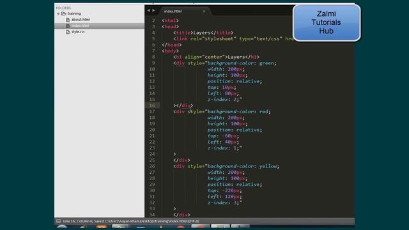Click the link rel stylesheet line
409x230 pixels.
click(233, 38)
